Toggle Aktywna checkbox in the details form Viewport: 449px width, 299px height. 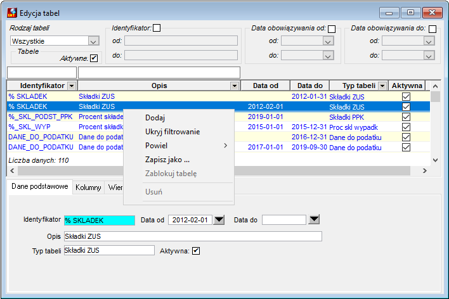[196, 251]
